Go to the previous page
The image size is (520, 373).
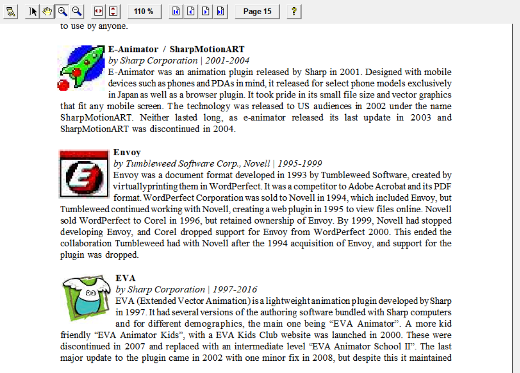pos(191,11)
